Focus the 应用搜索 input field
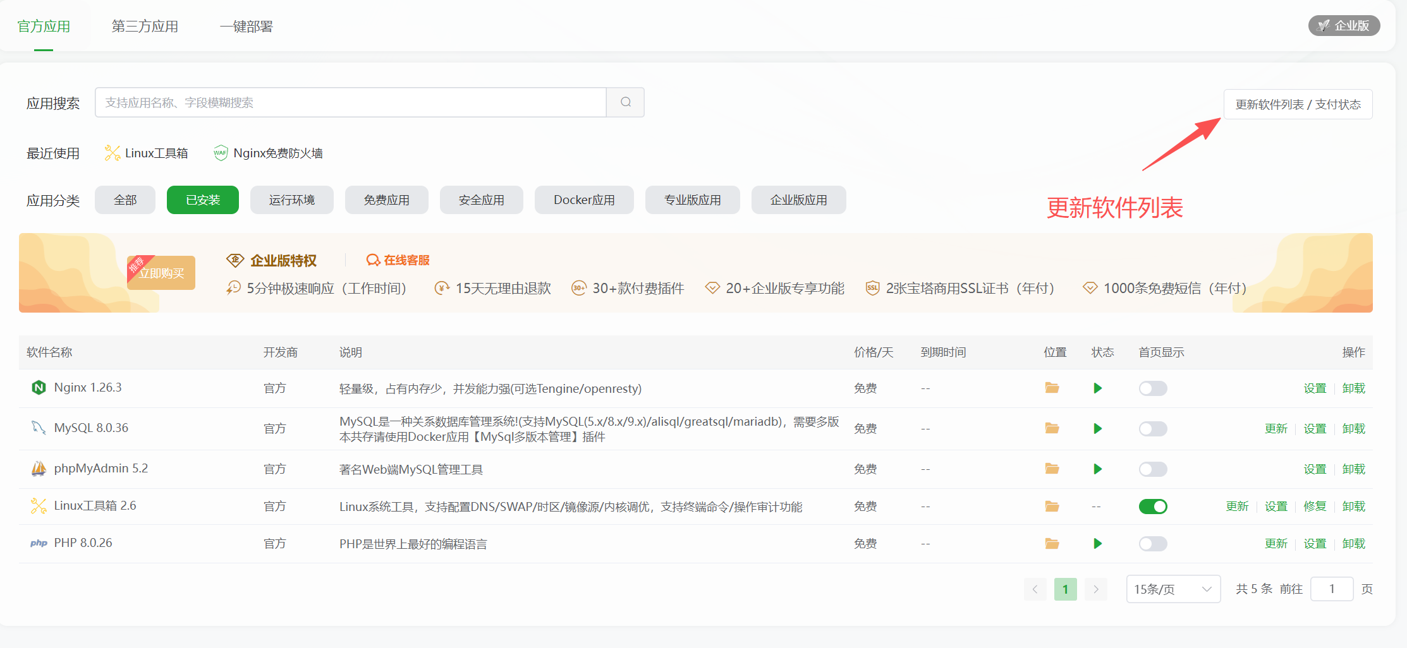This screenshot has width=1407, height=648. coord(351,102)
